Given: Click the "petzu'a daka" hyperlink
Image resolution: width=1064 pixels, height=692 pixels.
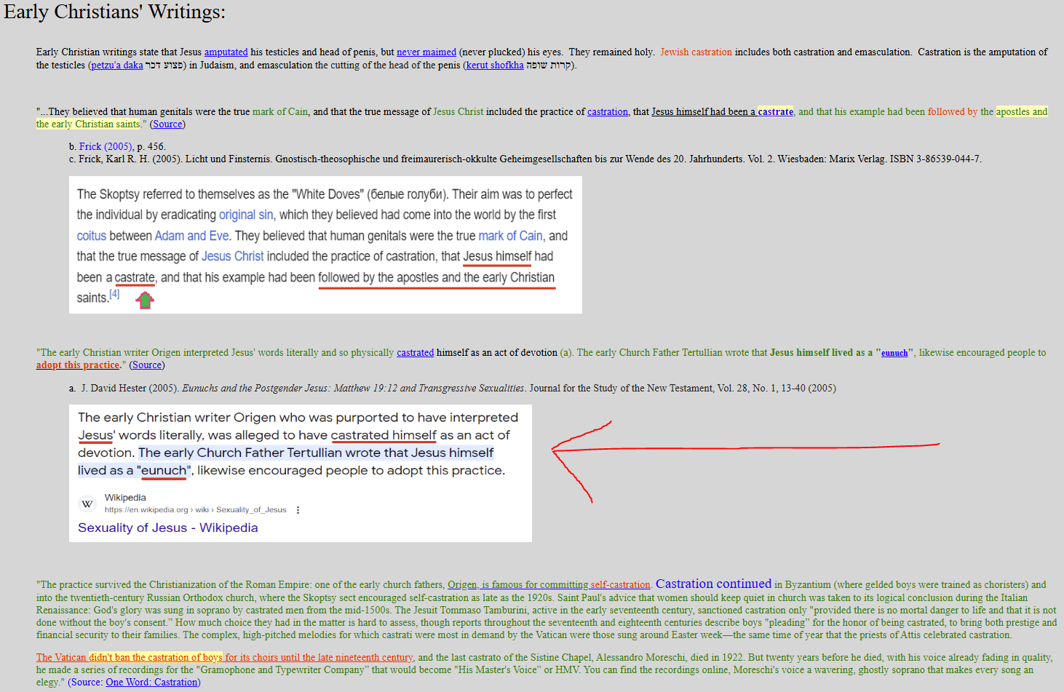Looking at the screenshot, I should click(117, 65).
